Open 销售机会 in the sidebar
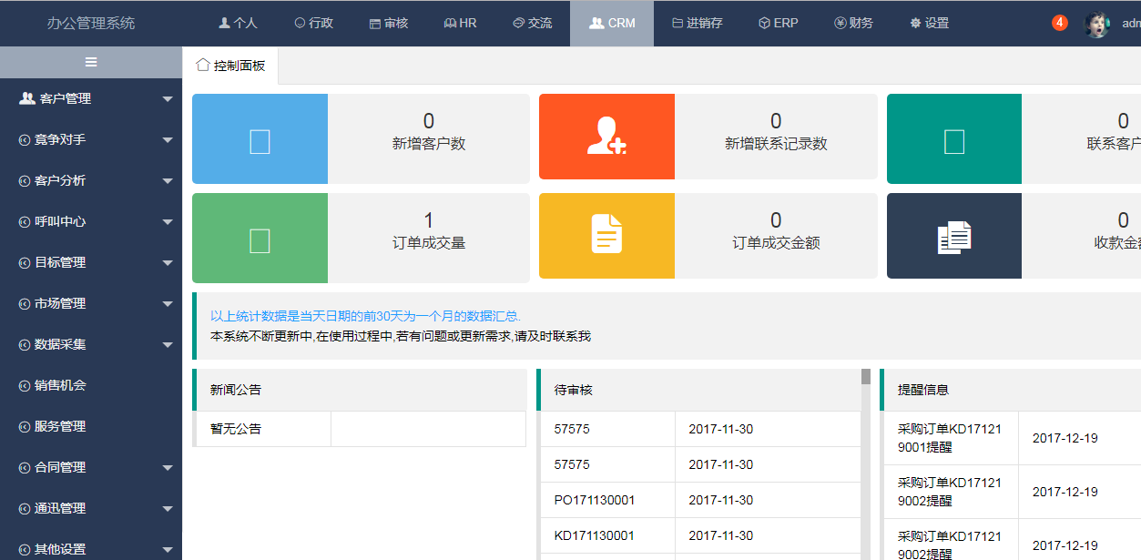This screenshot has height=560, width=1141. tap(60, 385)
